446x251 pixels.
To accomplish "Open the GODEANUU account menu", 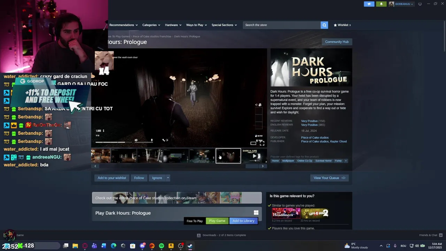I will [x=401, y=4].
